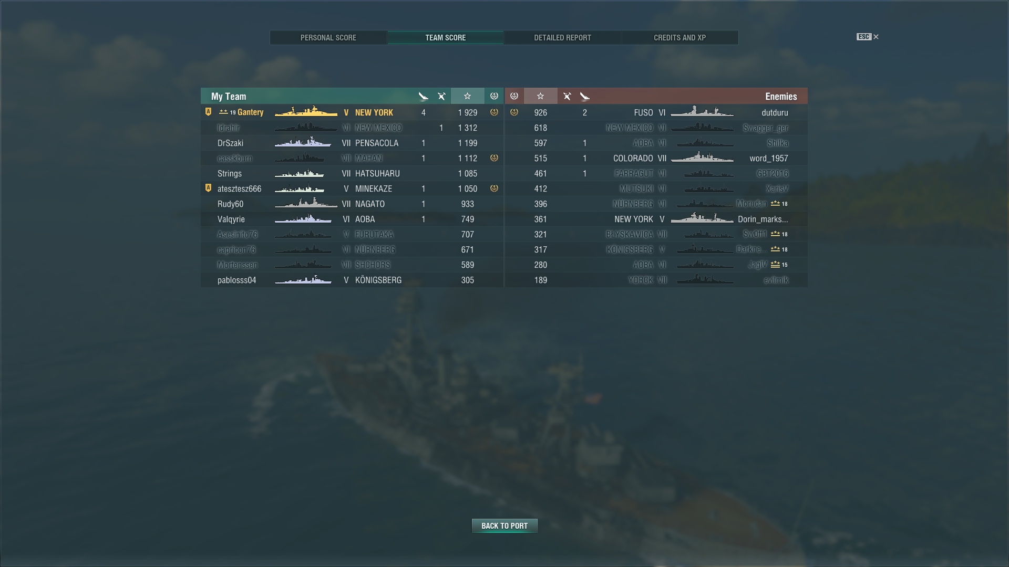Sort Enemies by star XP column
Viewport: 1009px width, 567px height.
point(540,96)
